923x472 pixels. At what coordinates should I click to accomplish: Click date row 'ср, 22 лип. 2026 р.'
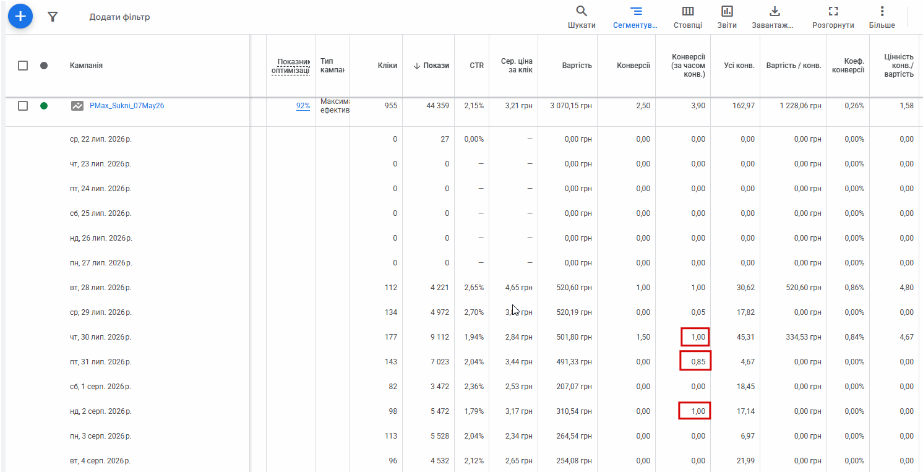point(101,139)
